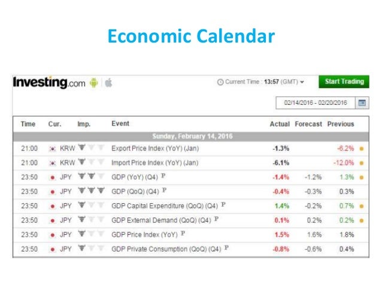Image resolution: width=382 pixels, height=287 pixels.
Task: Click preliminary P icon next to GDP Price Index
Action: (x=183, y=233)
